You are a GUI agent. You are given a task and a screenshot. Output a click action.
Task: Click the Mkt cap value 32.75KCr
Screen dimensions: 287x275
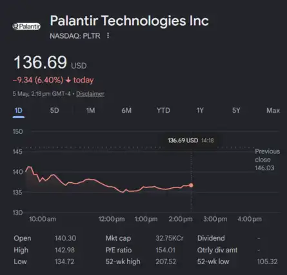tap(170, 238)
